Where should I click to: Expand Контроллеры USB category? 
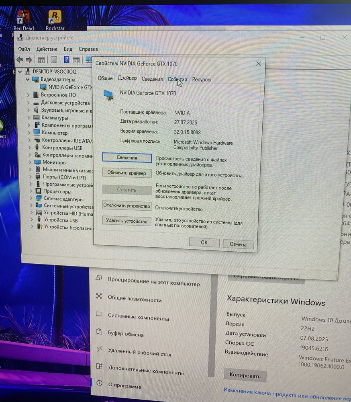[x=29, y=148]
